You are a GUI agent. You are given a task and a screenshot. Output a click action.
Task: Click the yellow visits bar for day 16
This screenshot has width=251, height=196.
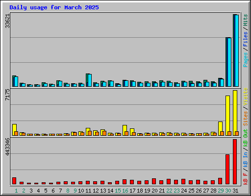coord(125,130)
